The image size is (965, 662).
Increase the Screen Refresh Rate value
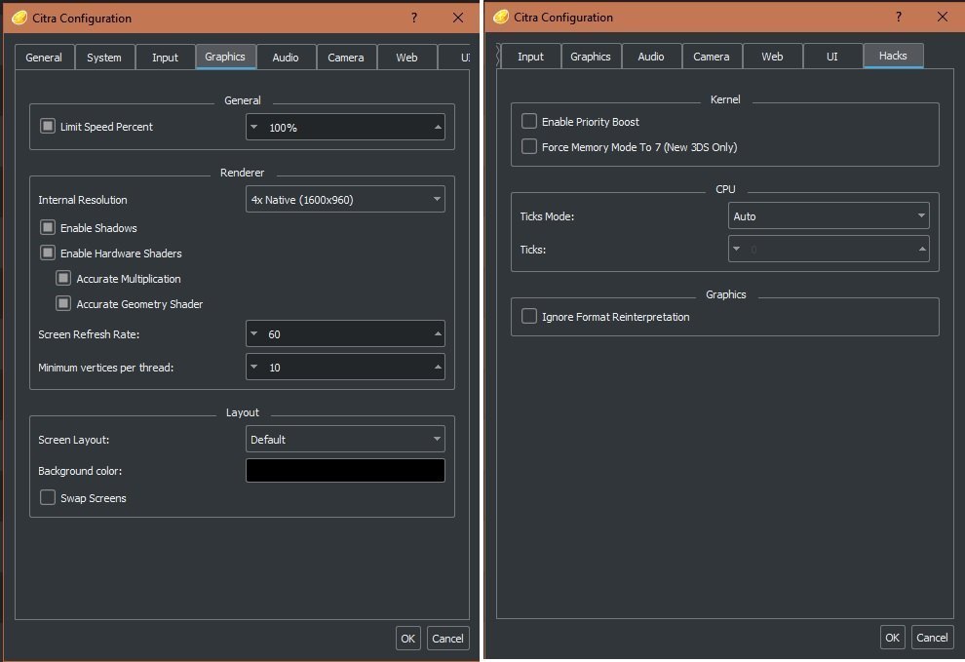coord(438,333)
